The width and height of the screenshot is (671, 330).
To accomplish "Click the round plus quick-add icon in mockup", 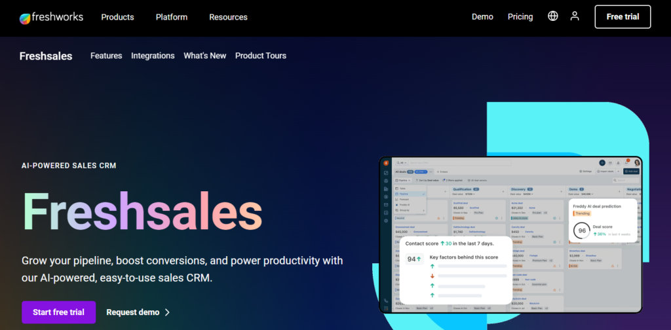I will [x=602, y=163].
